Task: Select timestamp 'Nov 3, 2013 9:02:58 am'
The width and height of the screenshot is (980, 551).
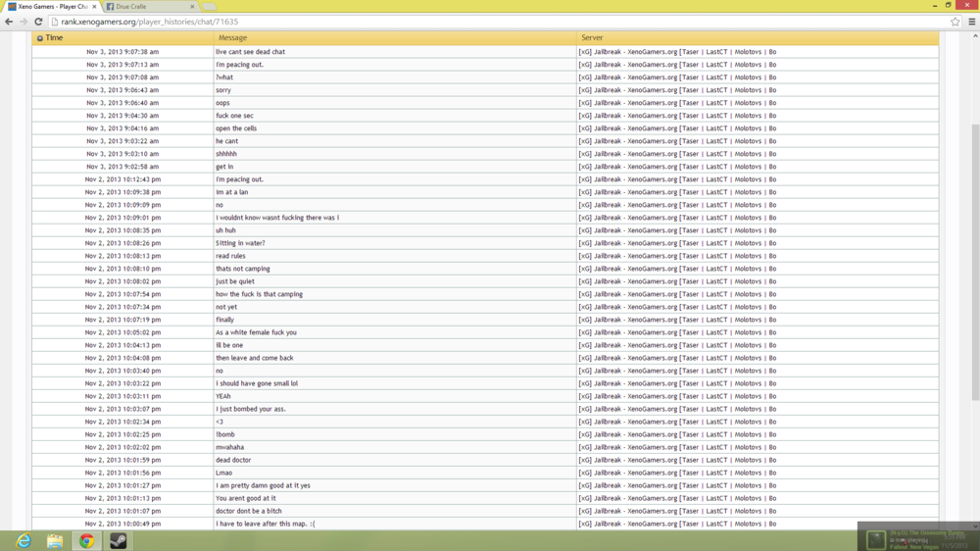Action: [122, 167]
